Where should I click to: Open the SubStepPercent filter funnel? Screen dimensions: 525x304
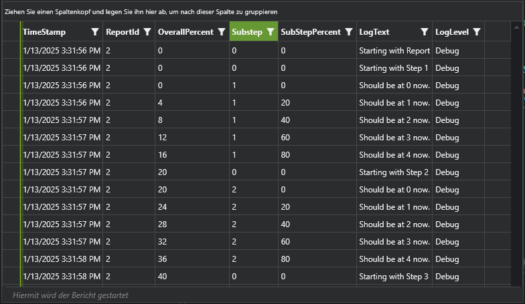[348, 32]
